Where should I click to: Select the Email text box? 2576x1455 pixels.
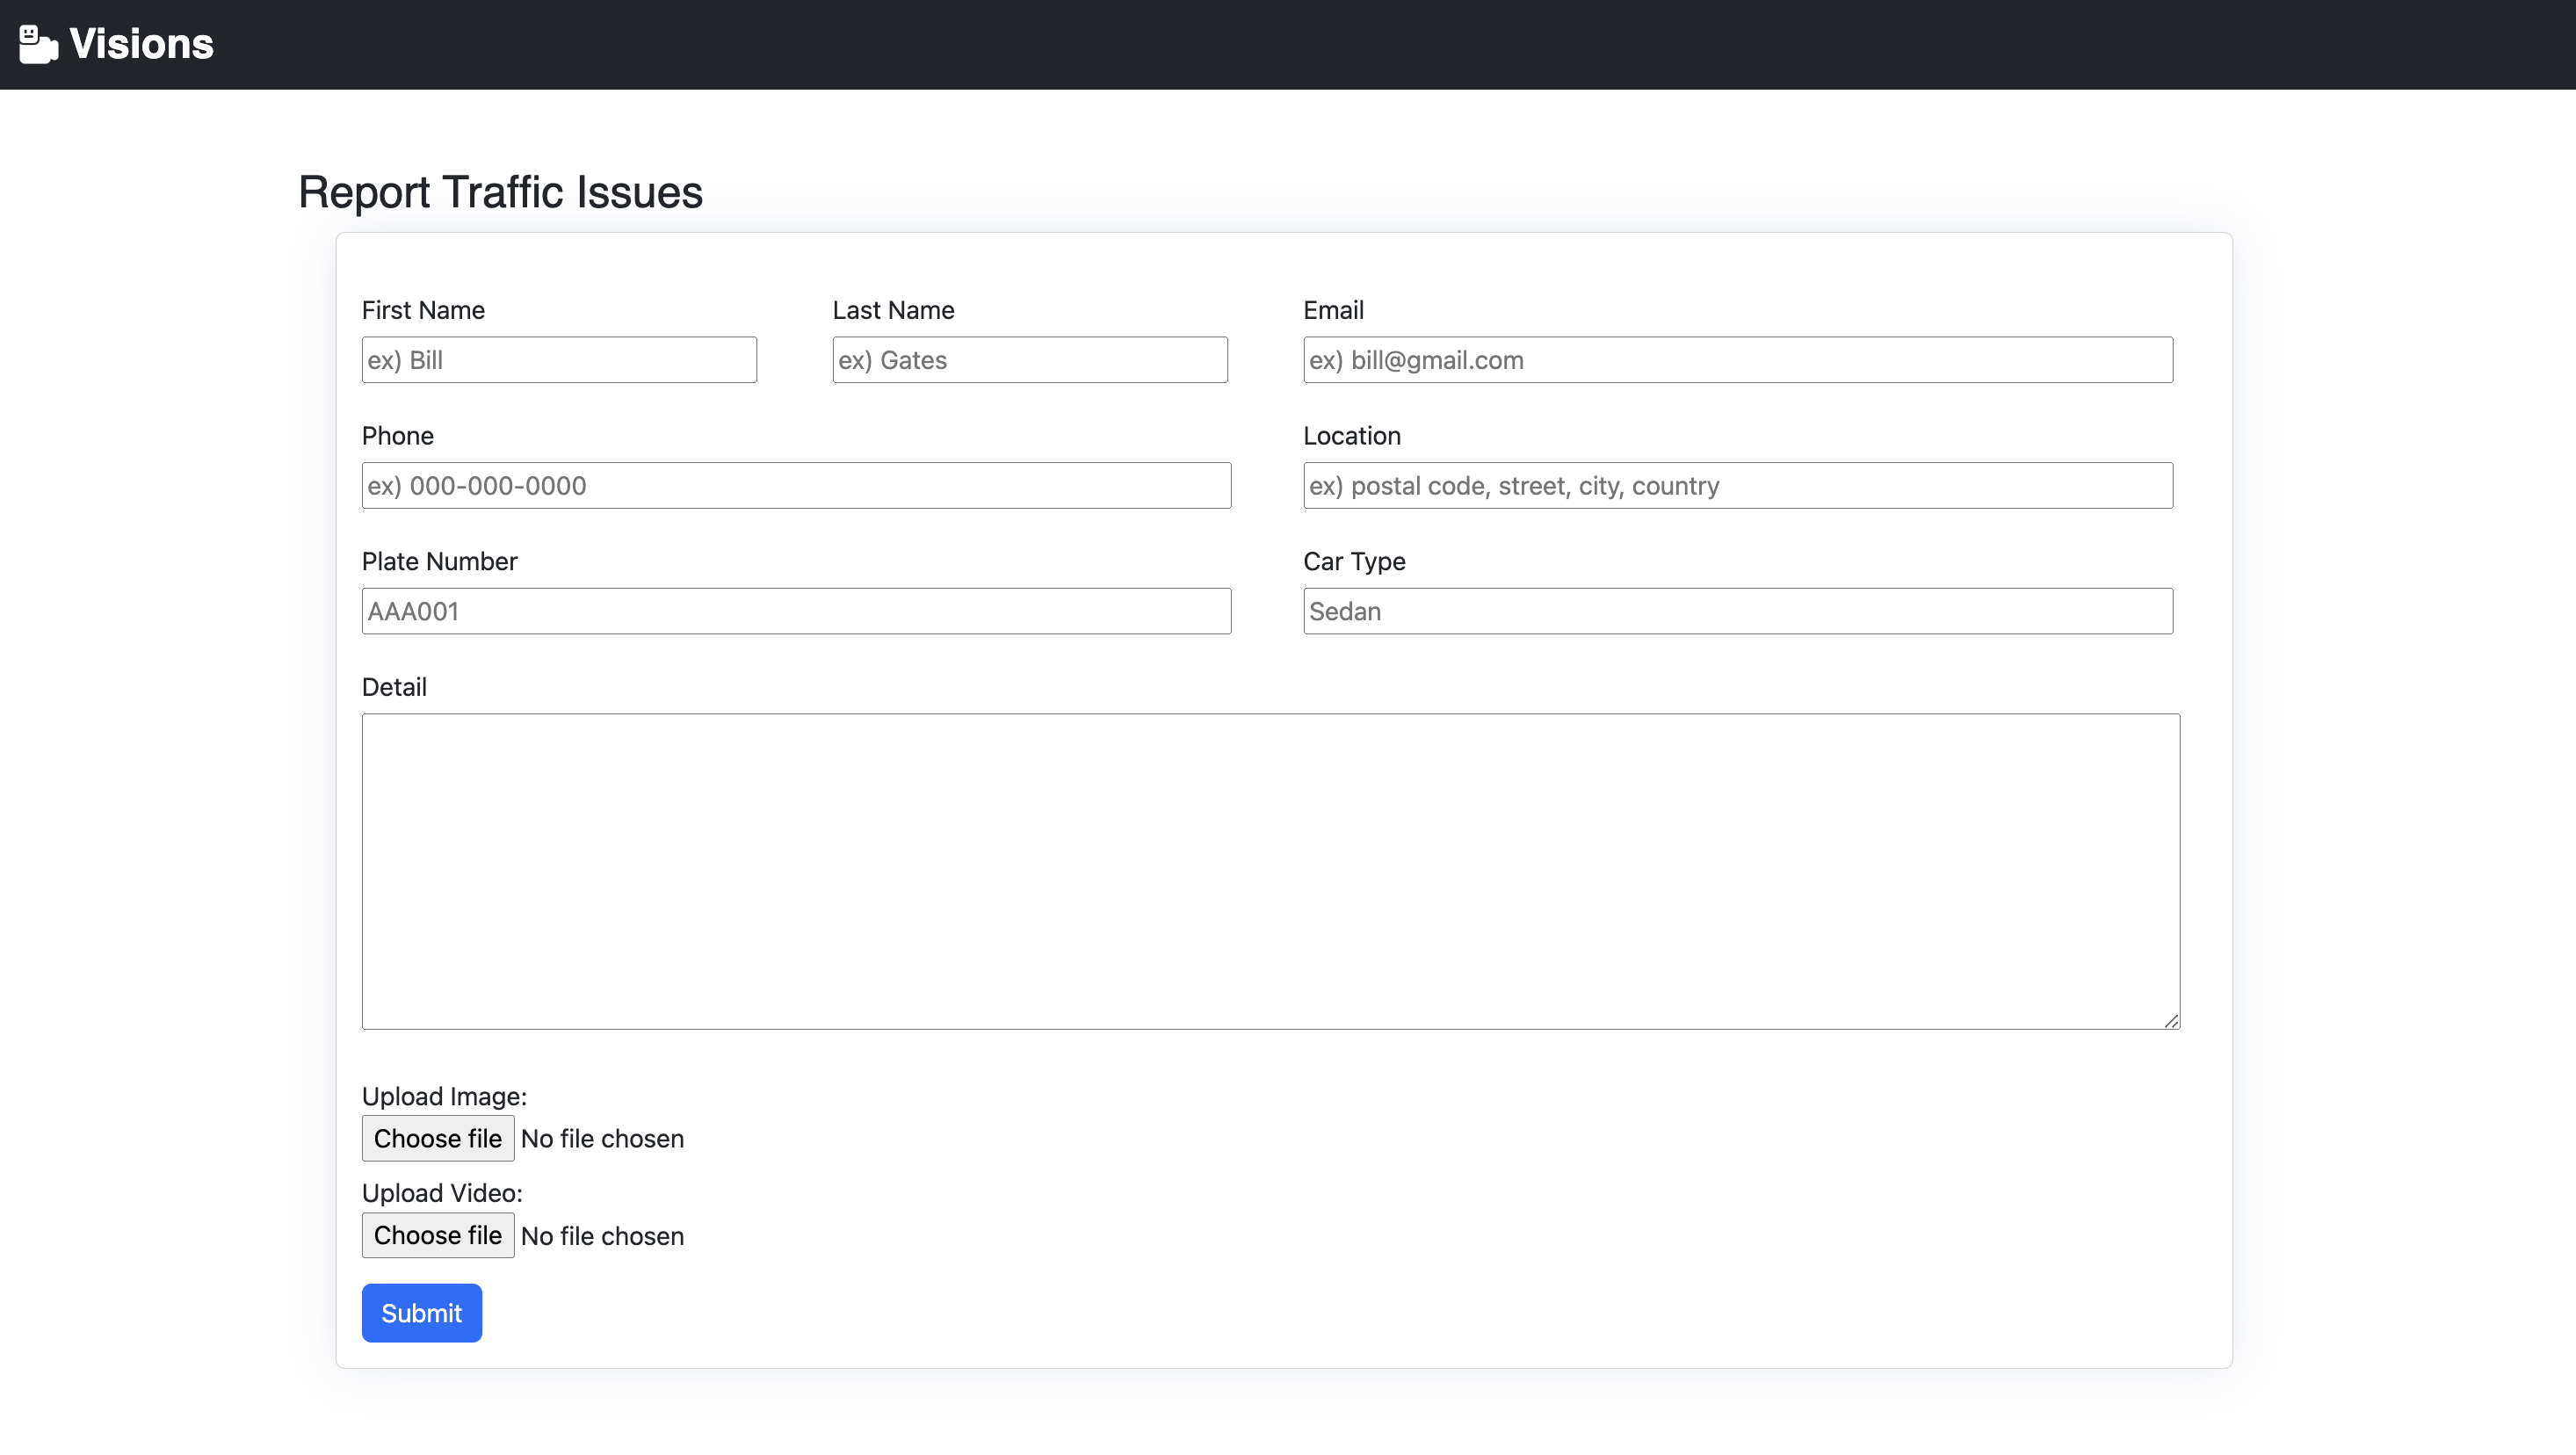click(1737, 360)
